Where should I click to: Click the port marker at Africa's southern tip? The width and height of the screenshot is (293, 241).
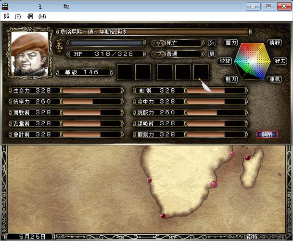coord(163,216)
